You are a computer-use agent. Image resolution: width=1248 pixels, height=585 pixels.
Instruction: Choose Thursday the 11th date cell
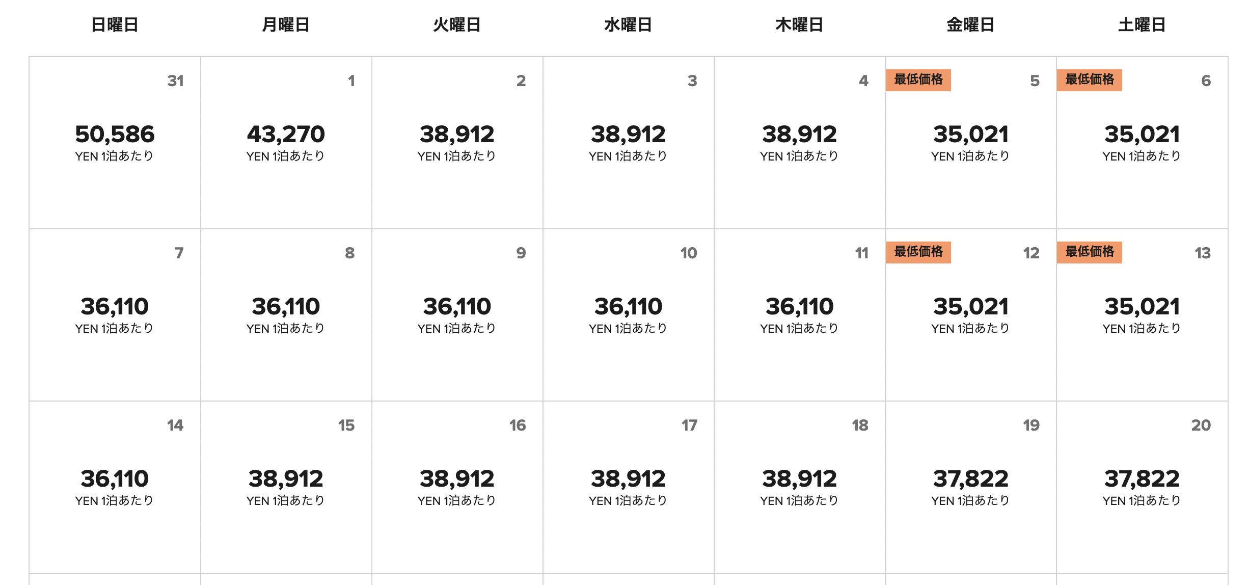pyautogui.click(x=800, y=315)
